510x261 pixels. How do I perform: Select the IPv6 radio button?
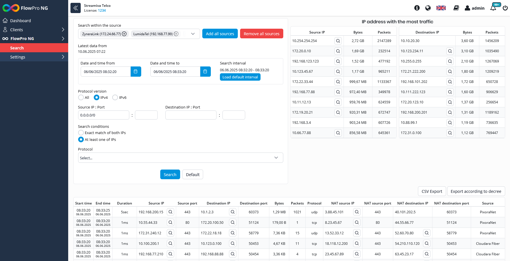click(115, 97)
